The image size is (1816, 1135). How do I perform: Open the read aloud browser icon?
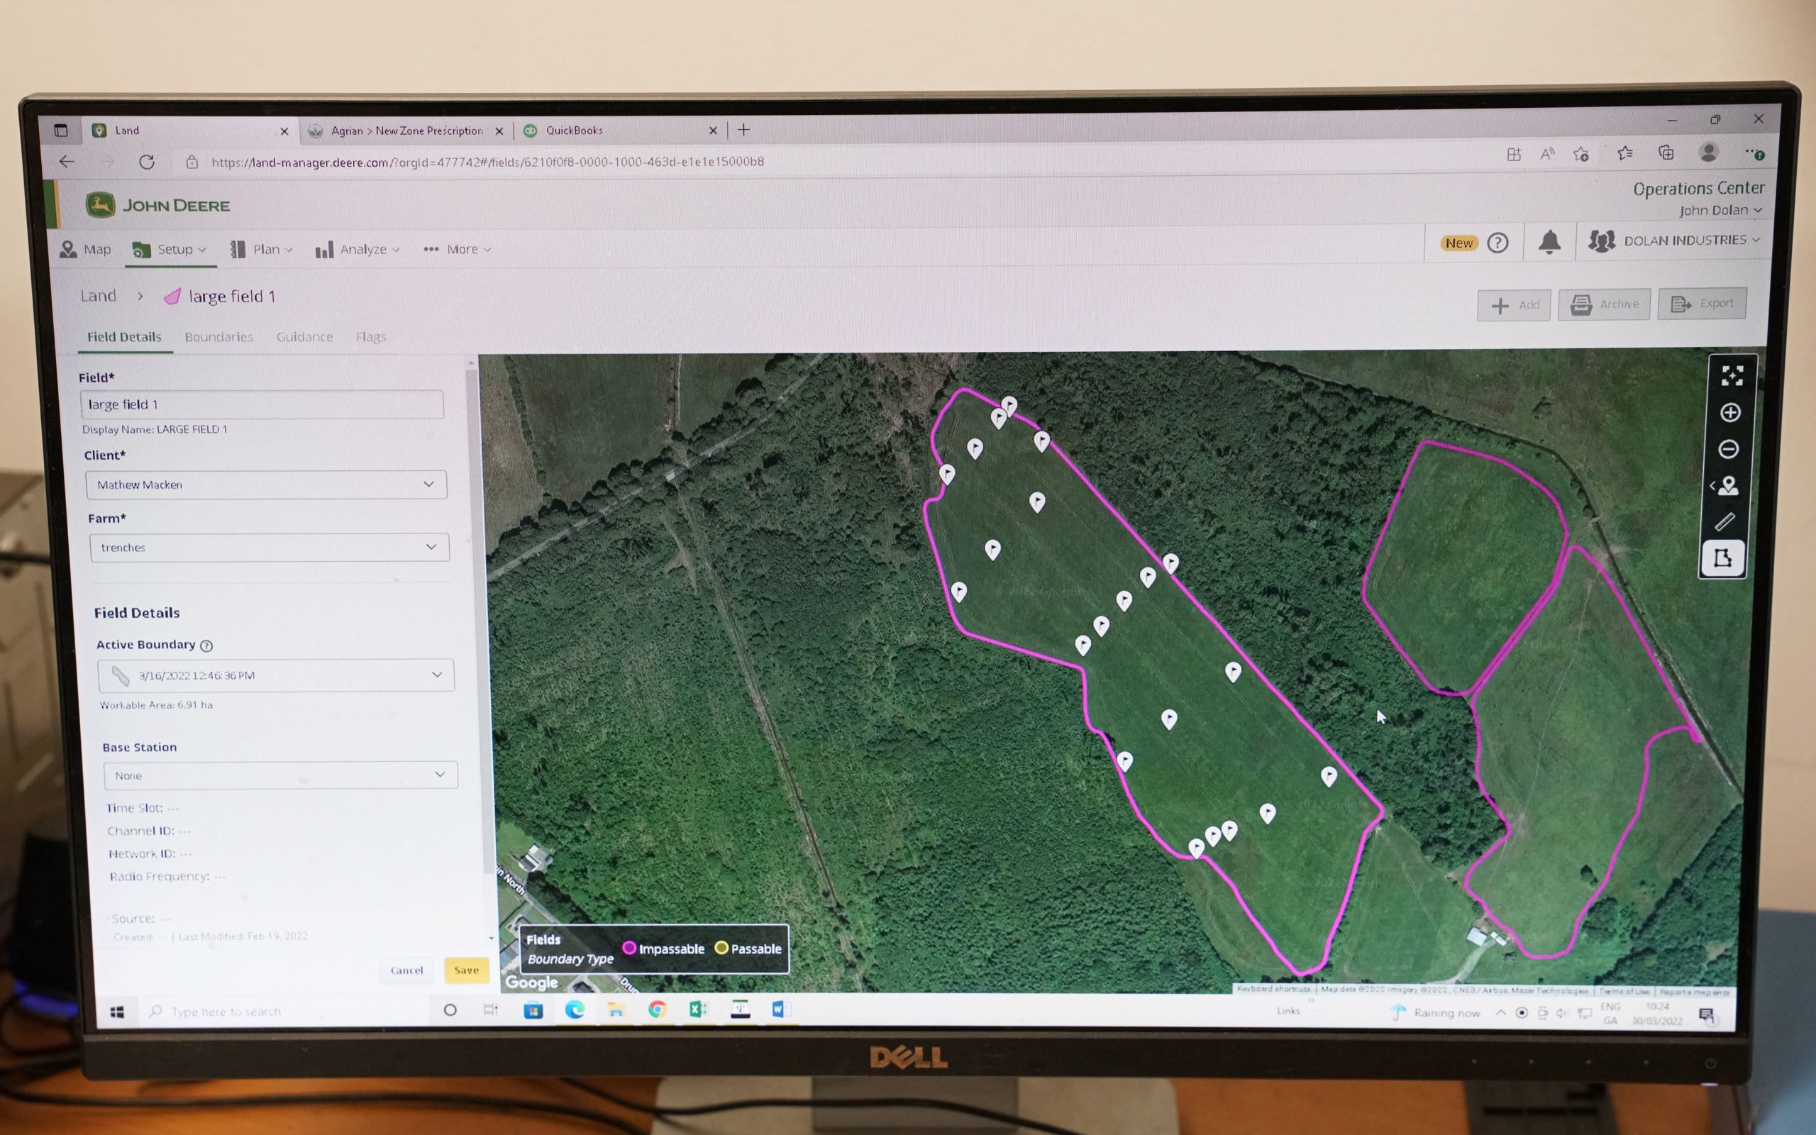click(1546, 154)
